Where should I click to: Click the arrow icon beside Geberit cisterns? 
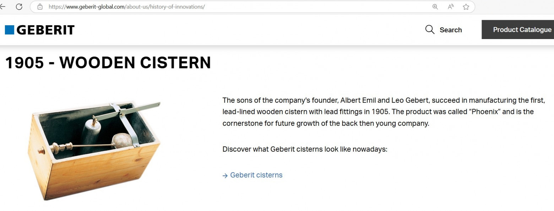pos(225,175)
